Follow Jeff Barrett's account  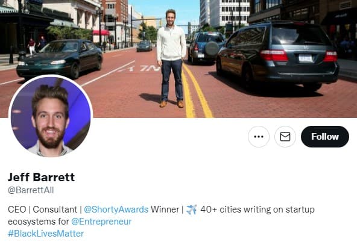tap(325, 137)
